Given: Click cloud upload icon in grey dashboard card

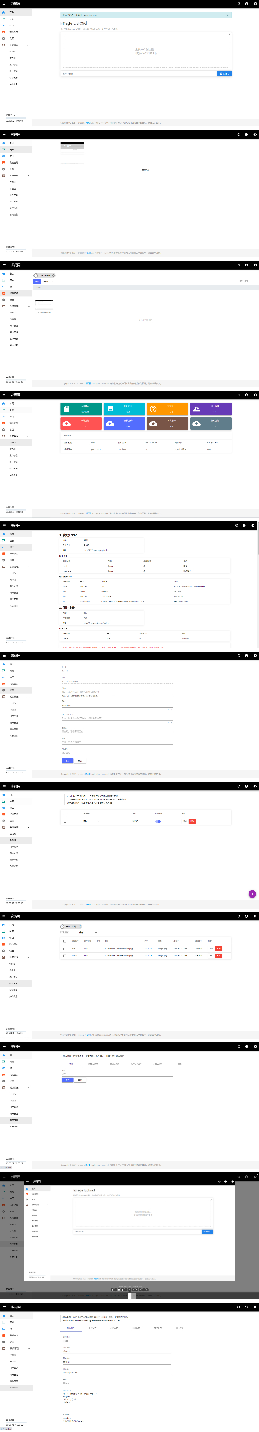Looking at the screenshot, I should tap(196, 423).
